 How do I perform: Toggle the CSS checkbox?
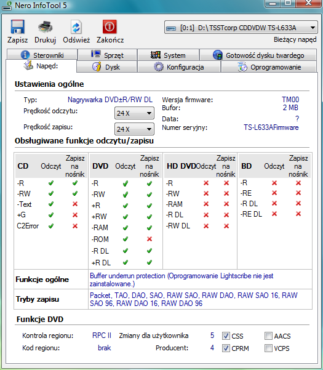pos(226,336)
